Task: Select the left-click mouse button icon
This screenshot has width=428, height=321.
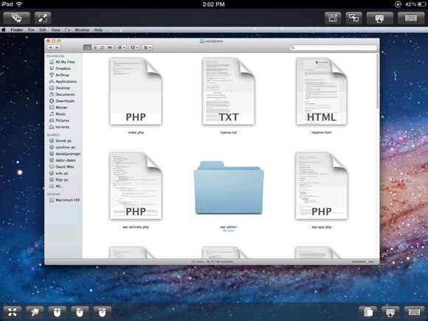Action: tap(57, 311)
